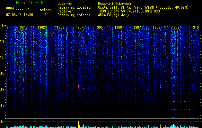Click the meteor count value 10
Viewport: 202px width, 128px height.
click(47, 15)
